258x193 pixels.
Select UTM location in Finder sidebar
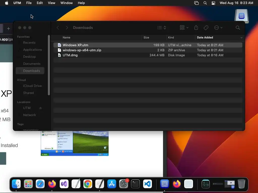click(x=27, y=108)
